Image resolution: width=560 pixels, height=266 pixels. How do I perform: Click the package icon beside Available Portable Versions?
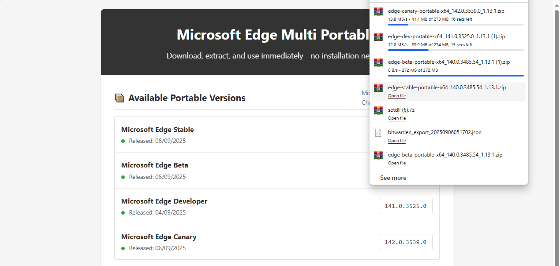click(119, 98)
